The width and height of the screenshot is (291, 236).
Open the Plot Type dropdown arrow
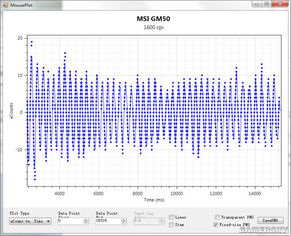click(48, 221)
